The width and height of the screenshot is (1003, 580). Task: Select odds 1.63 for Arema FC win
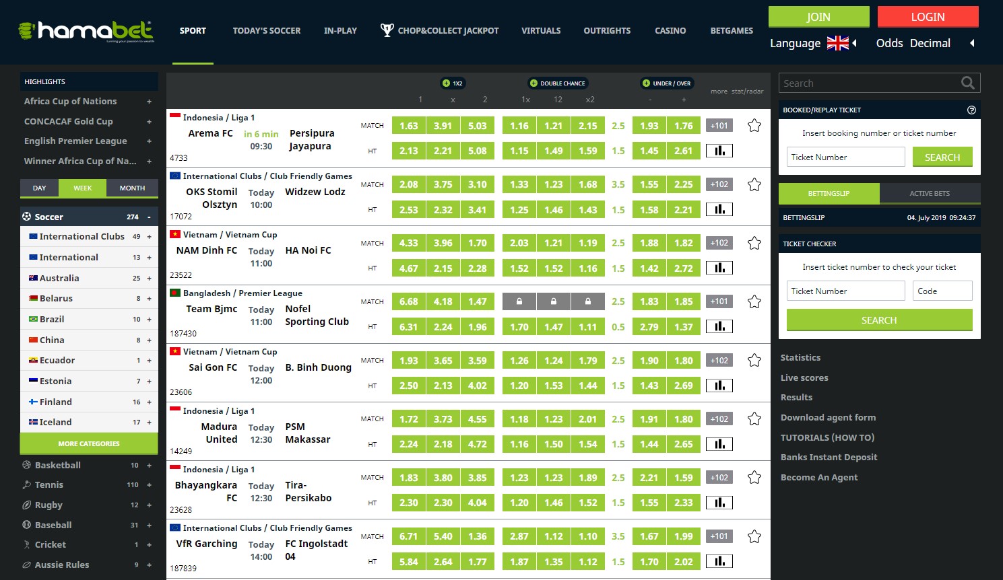click(x=409, y=125)
